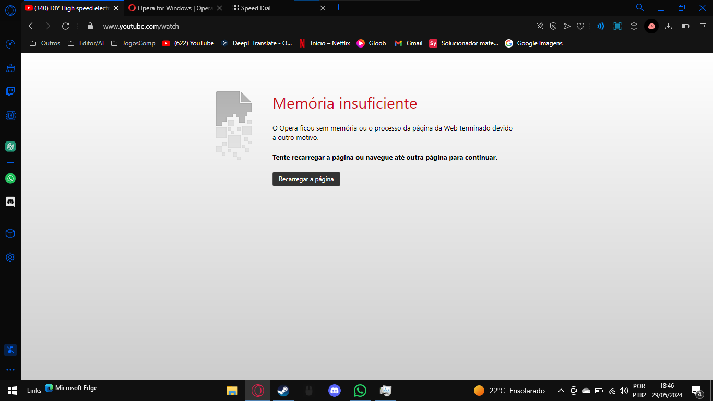Open Microsoft Edge from taskbar Links

71,388
